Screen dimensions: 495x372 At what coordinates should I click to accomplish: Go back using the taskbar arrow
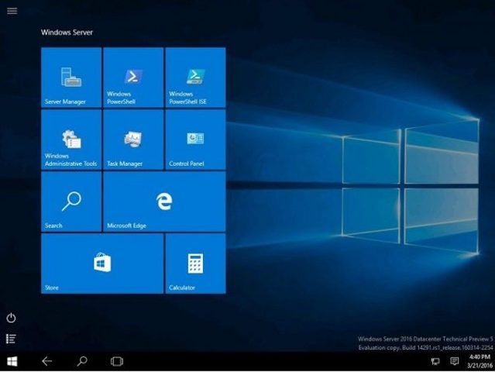click(46, 361)
